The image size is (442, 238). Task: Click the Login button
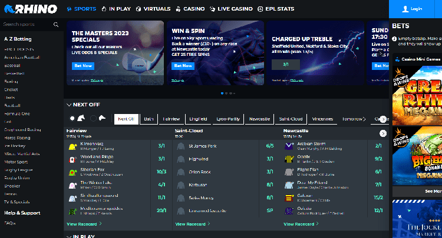(415, 9)
